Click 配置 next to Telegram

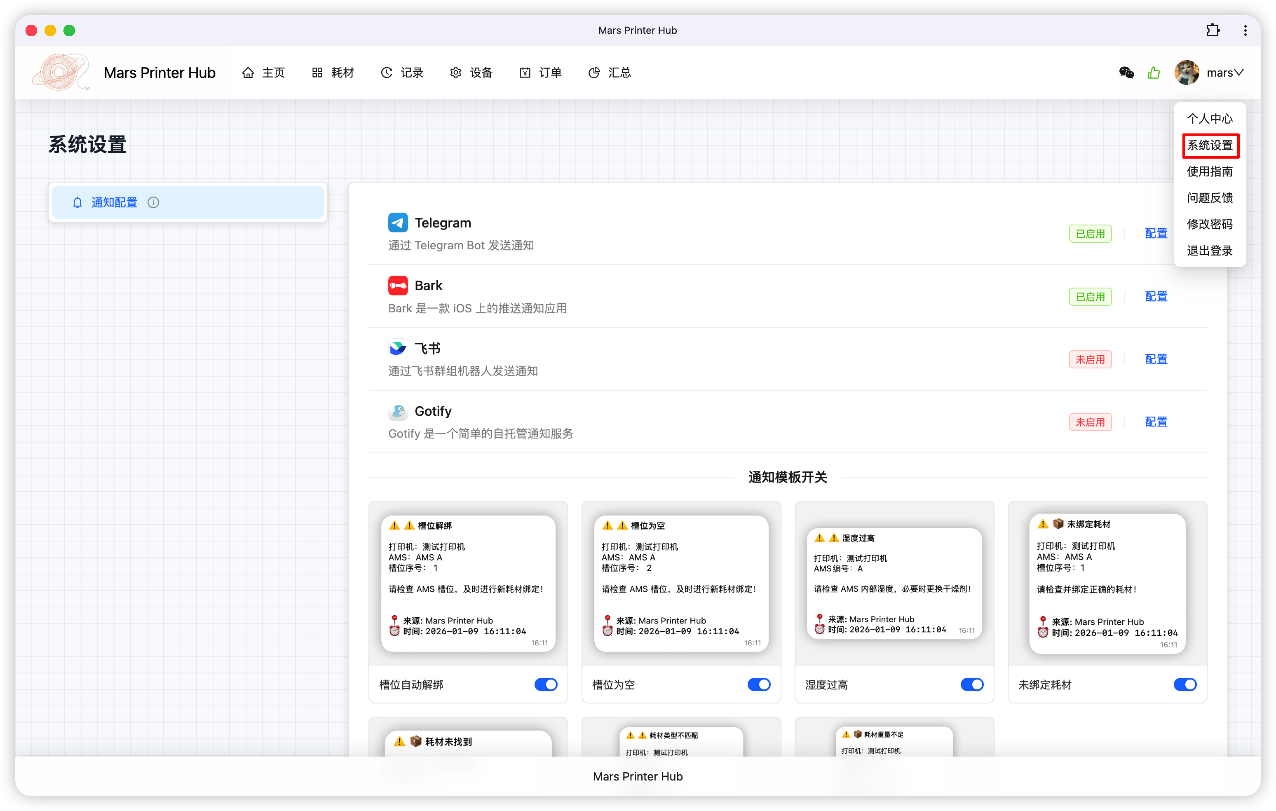pos(1156,233)
